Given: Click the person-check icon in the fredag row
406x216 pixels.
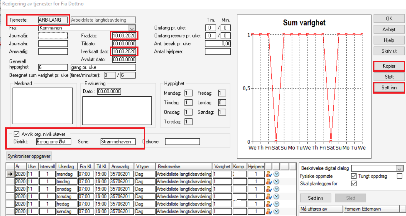Looking at the screenshot, I should (269, 204).
